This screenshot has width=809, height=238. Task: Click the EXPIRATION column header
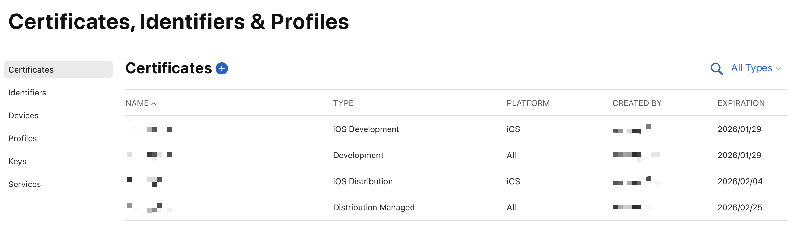click(x=741, y=103)
